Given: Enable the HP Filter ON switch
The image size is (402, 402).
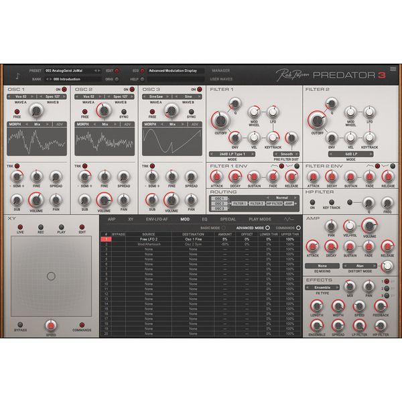Looking at the screenshot, I should 312,202.
